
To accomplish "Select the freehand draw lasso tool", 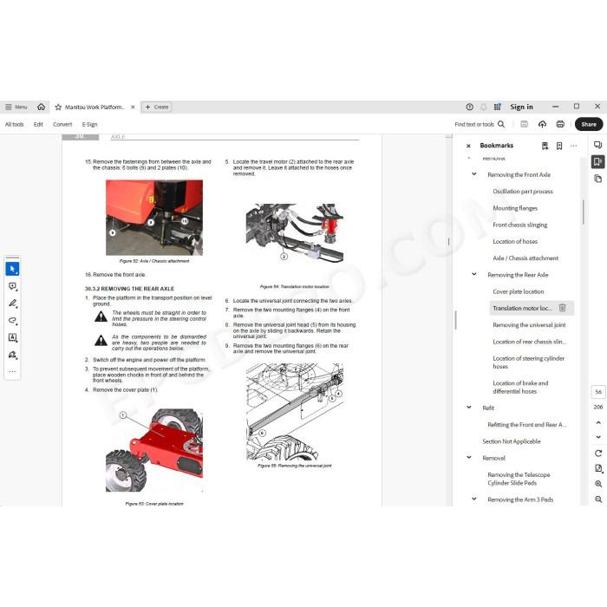I will point(12,320).
